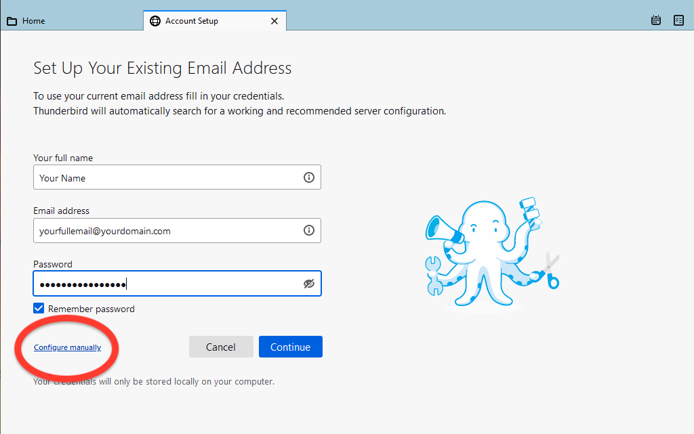Viewport: 694px width, 434px height.
Task: Switch to the Home tab
Action: click(33, 21)
